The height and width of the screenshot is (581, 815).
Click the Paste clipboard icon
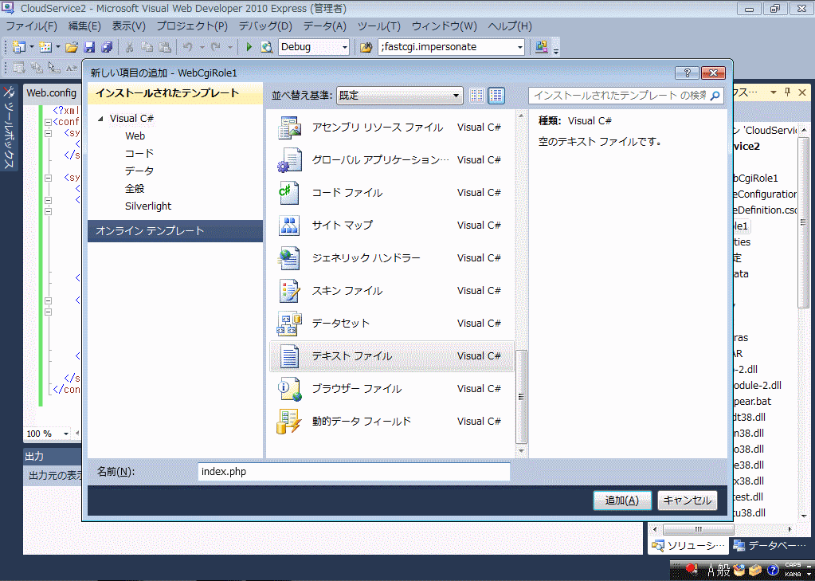point(165,47)
